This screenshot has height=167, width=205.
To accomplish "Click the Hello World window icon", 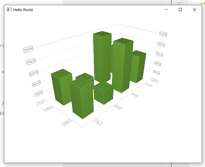I will (9, 10).
